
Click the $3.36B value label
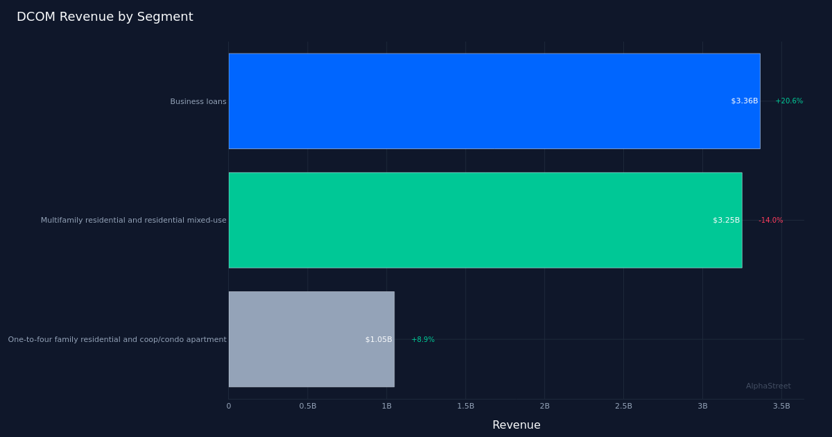click(743, 101)
